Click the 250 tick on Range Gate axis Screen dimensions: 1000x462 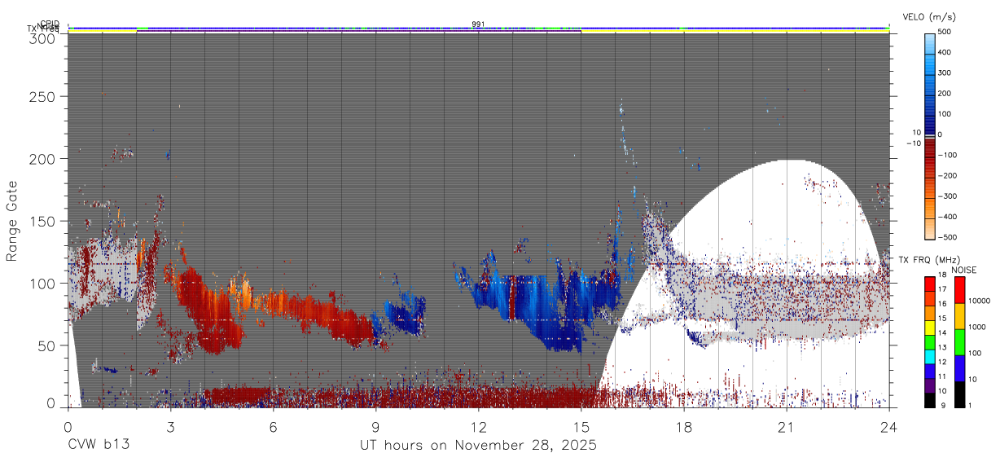pos(42,97)
